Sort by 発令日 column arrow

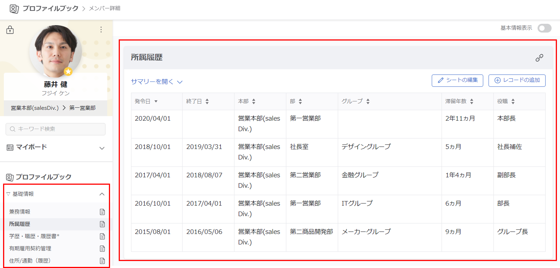point(156,101)
